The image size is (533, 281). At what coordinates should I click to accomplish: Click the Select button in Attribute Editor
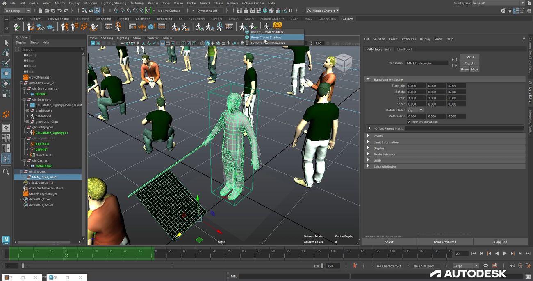[x=389, y=242]
